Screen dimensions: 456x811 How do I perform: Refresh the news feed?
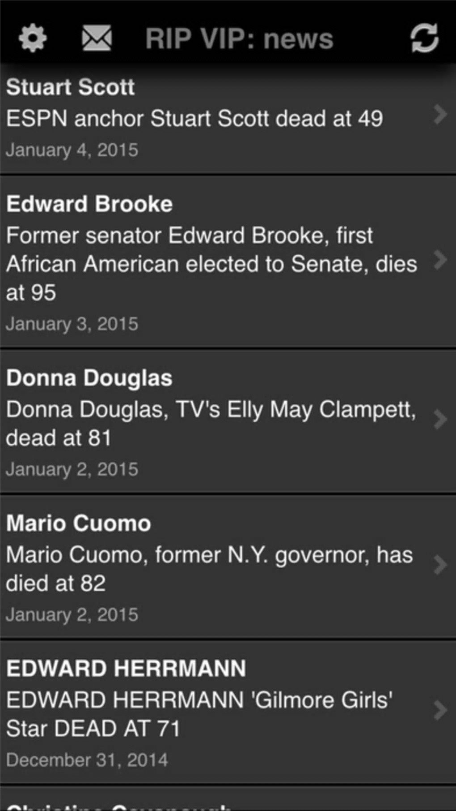(x=424, y=39)
